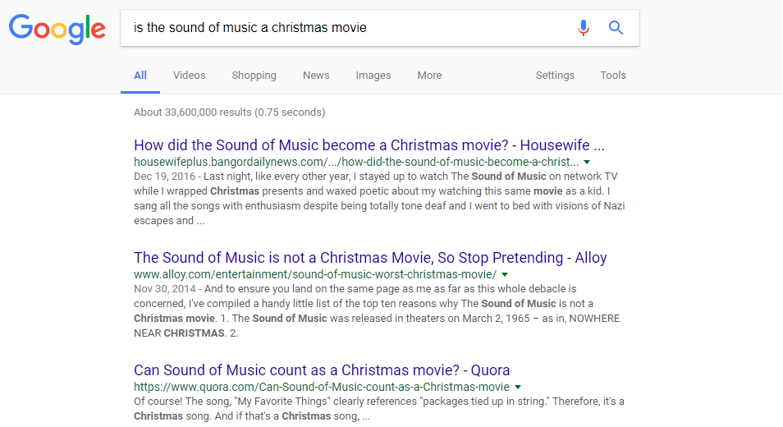Click the blue search magnifier icon
This screenshot has height=427, width=783.
pyautogui.click(x=616, y=27)
